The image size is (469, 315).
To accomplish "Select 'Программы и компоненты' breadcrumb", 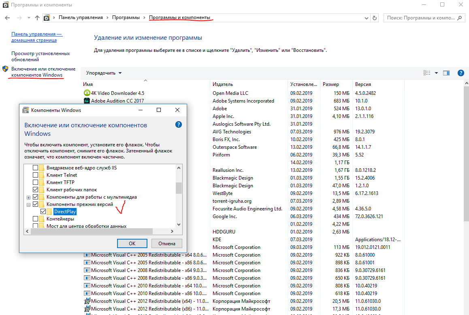I will [179, 17].
